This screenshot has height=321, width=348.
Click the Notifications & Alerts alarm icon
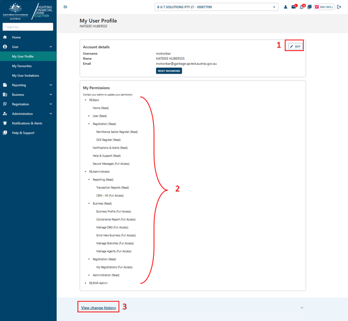(5, 123)
